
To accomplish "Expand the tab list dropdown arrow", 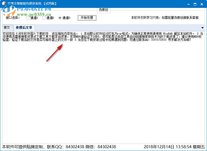I will [x=202, y=28].
